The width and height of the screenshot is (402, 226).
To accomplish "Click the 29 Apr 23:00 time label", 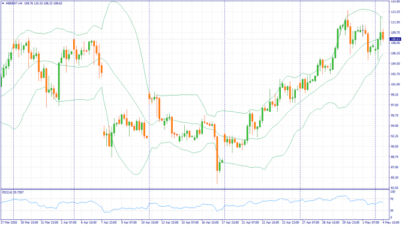I will (x=351, y=222).
